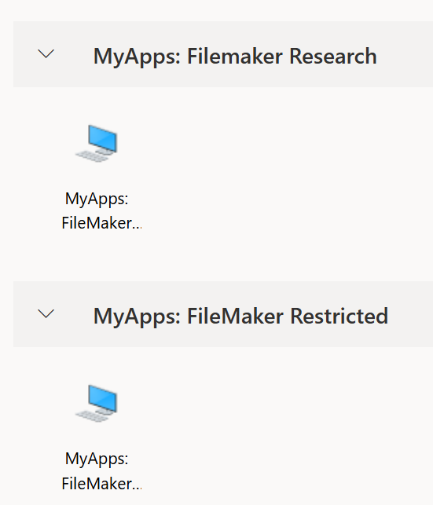Launch the remote desktop in the Research workspace
The image size is (433, 505).
click(x=97, y=143)
